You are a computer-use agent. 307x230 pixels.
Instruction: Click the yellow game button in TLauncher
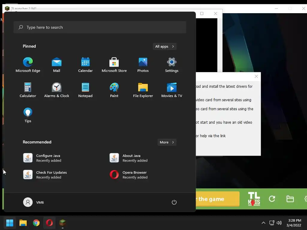218,199
